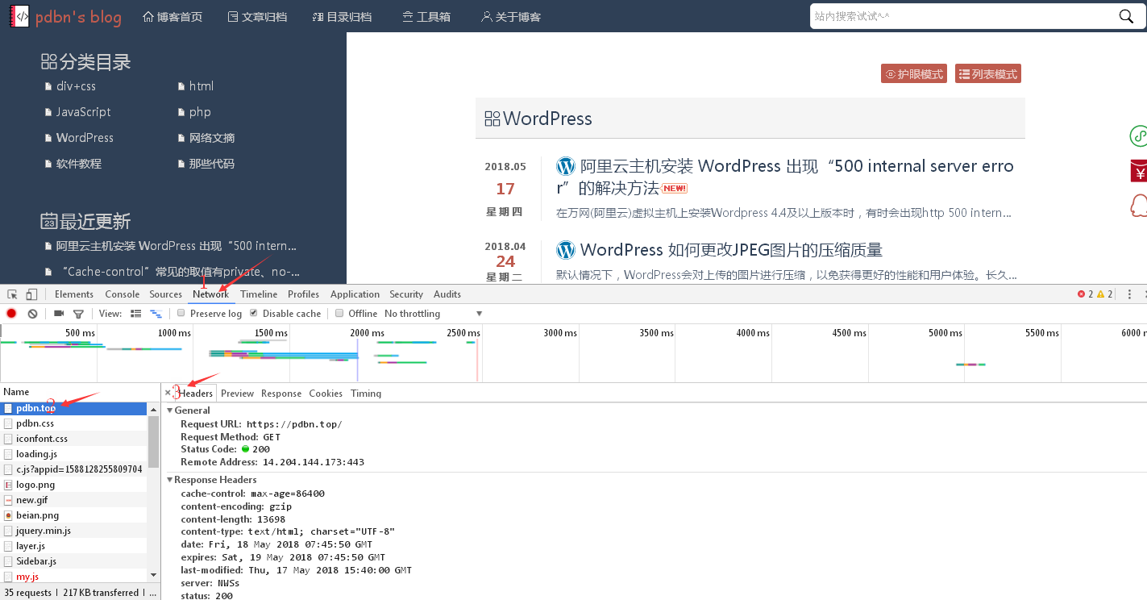
Task: Open the network filter funnel icon
Action: coord(78,314)
